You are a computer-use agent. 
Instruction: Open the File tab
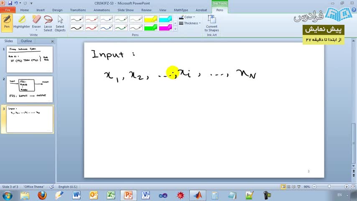pos(8,10)
